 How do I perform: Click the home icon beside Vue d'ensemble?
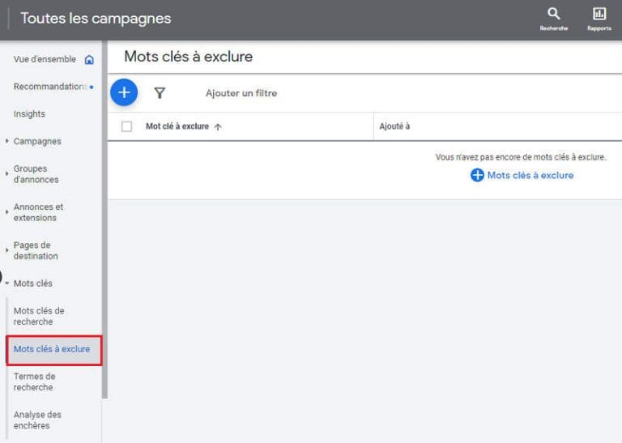coord(89,60)
